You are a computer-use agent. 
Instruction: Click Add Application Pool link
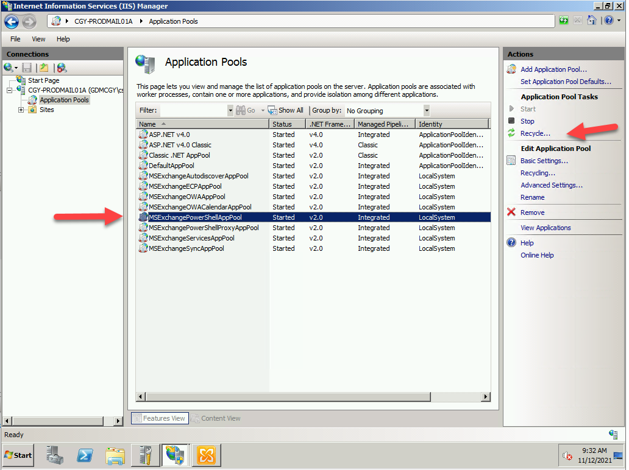click(553, 69)
